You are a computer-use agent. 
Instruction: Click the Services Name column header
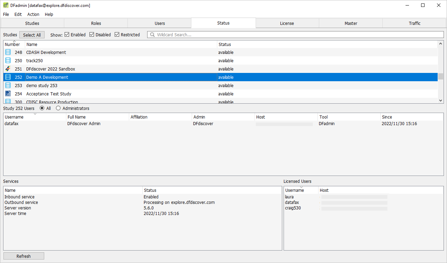pos(73,190)
